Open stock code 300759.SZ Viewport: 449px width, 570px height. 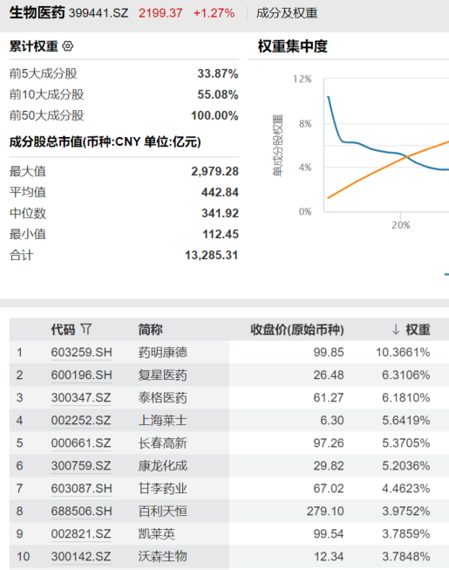pyautogui.click(x=81, y=465)
